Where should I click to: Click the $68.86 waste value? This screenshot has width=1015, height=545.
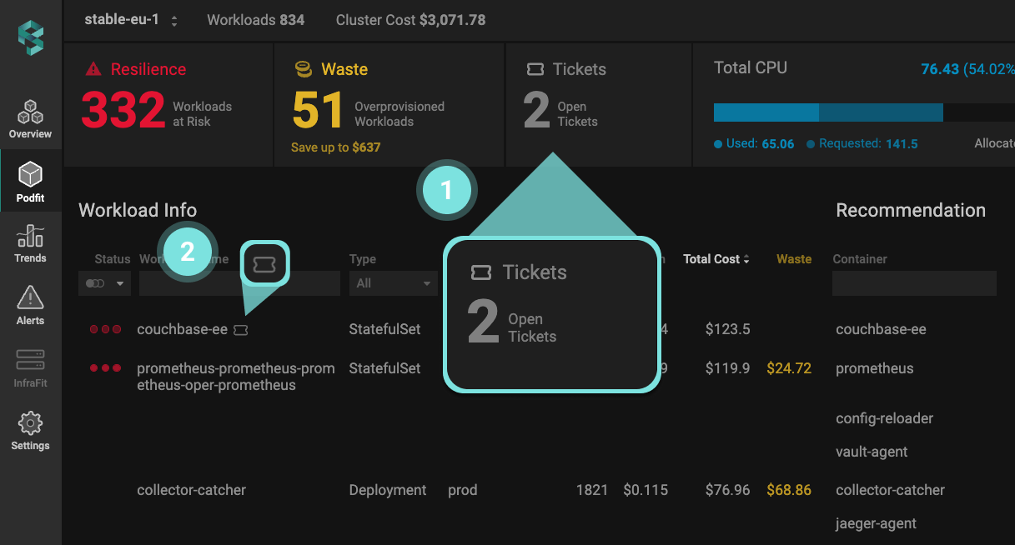(789, 490)
